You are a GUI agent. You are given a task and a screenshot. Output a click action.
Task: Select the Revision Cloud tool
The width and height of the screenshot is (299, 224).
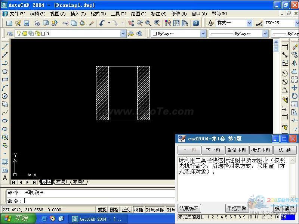point(5,104)
